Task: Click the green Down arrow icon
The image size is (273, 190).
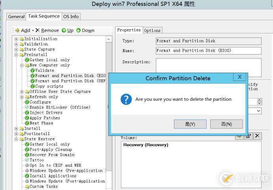Action: point(79,30)
